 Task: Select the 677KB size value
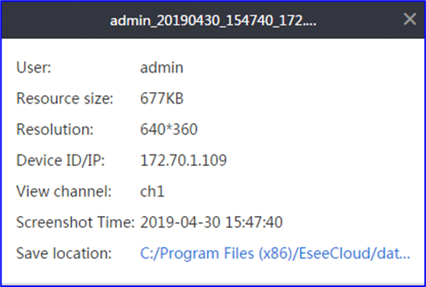162,98
